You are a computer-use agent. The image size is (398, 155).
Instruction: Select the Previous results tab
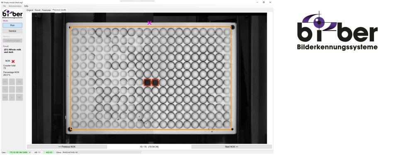pos(59,10)
